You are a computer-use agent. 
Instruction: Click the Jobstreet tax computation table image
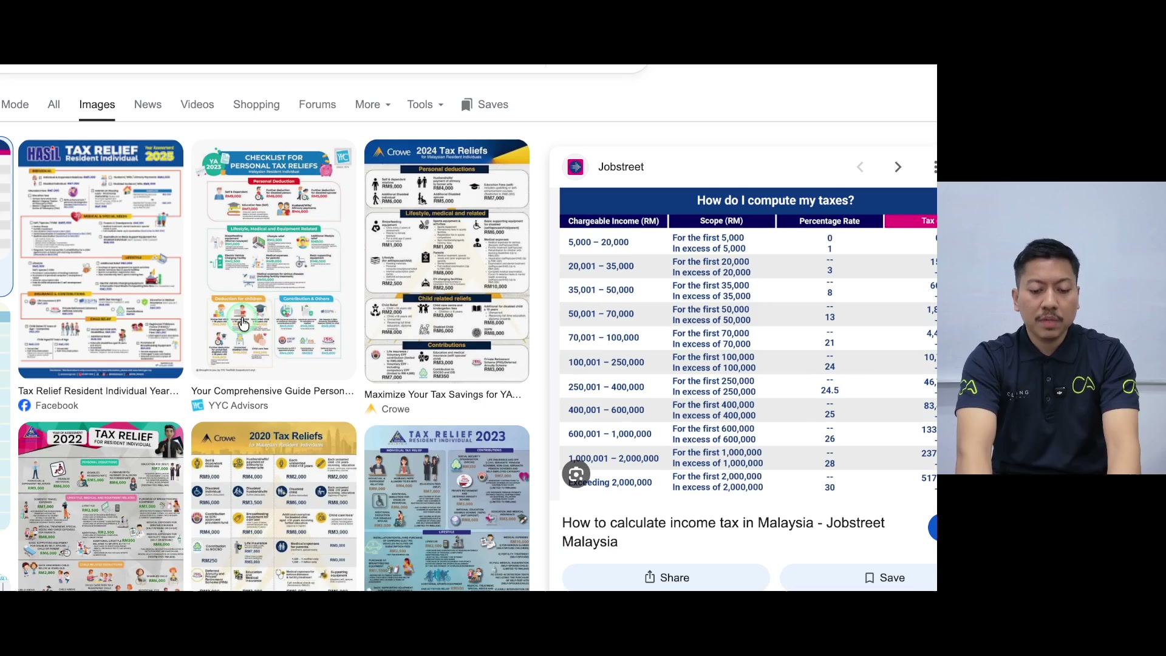[748, 344]
